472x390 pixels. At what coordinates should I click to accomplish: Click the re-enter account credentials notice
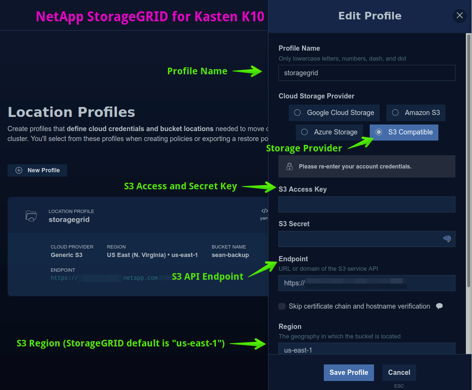(366, 167)
